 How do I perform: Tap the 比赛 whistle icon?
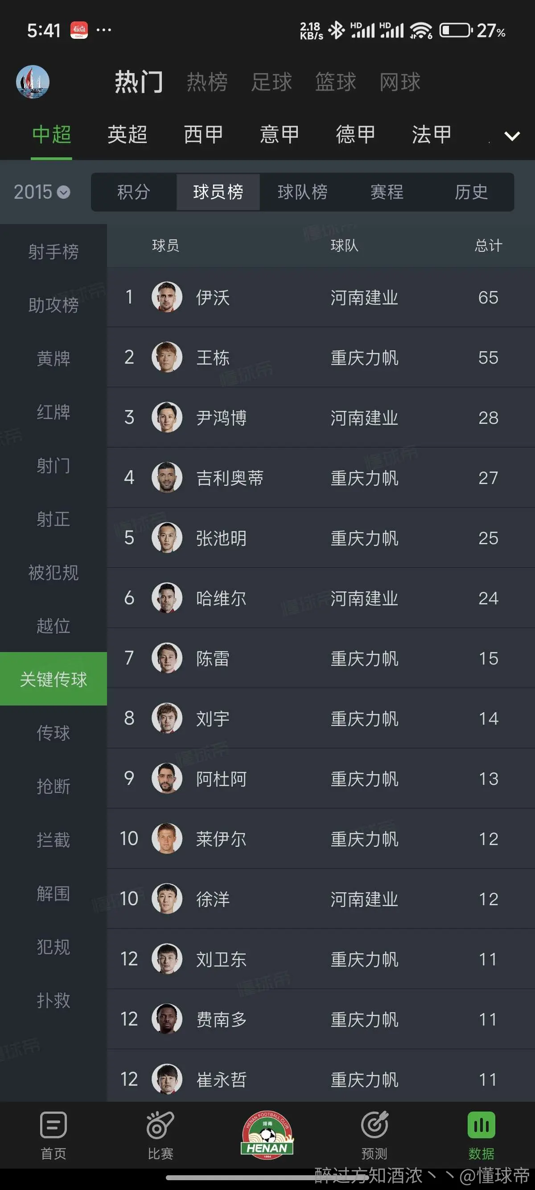(x=160, y=1125)
